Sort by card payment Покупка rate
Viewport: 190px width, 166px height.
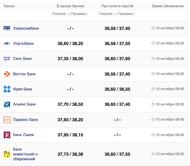106,14
